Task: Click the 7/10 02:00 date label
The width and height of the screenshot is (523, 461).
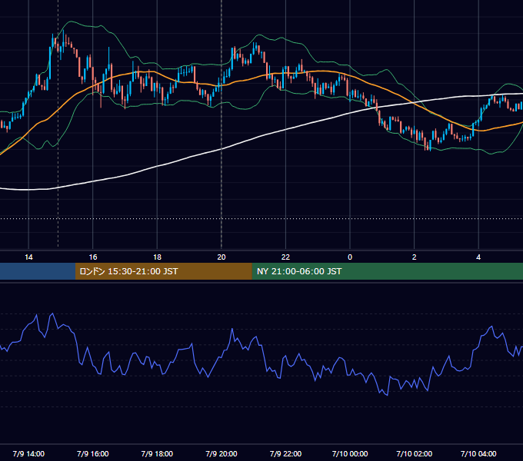Action: (414, 453)
